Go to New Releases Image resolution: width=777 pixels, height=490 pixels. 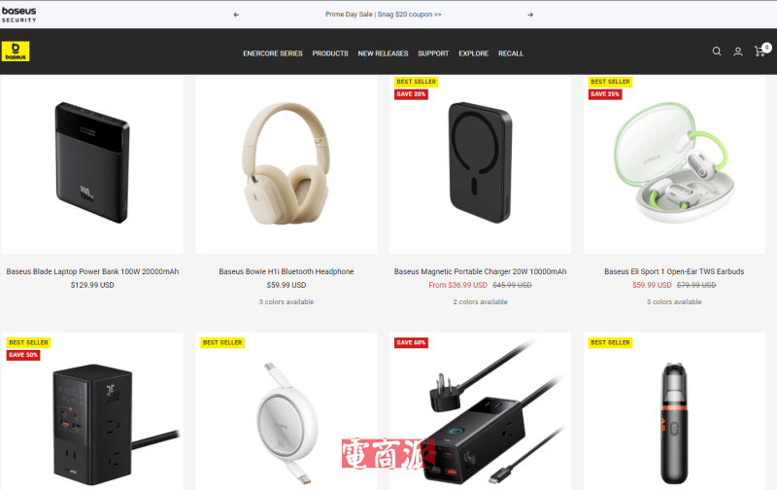click(383, 53)
